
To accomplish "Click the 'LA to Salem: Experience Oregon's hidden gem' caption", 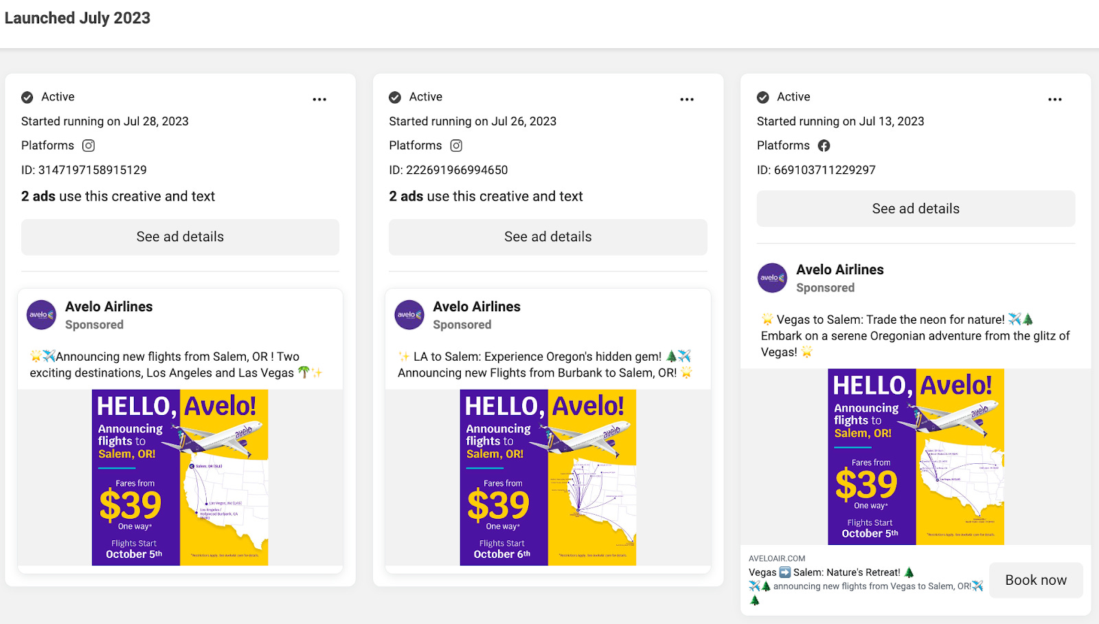I will point(545,365).
